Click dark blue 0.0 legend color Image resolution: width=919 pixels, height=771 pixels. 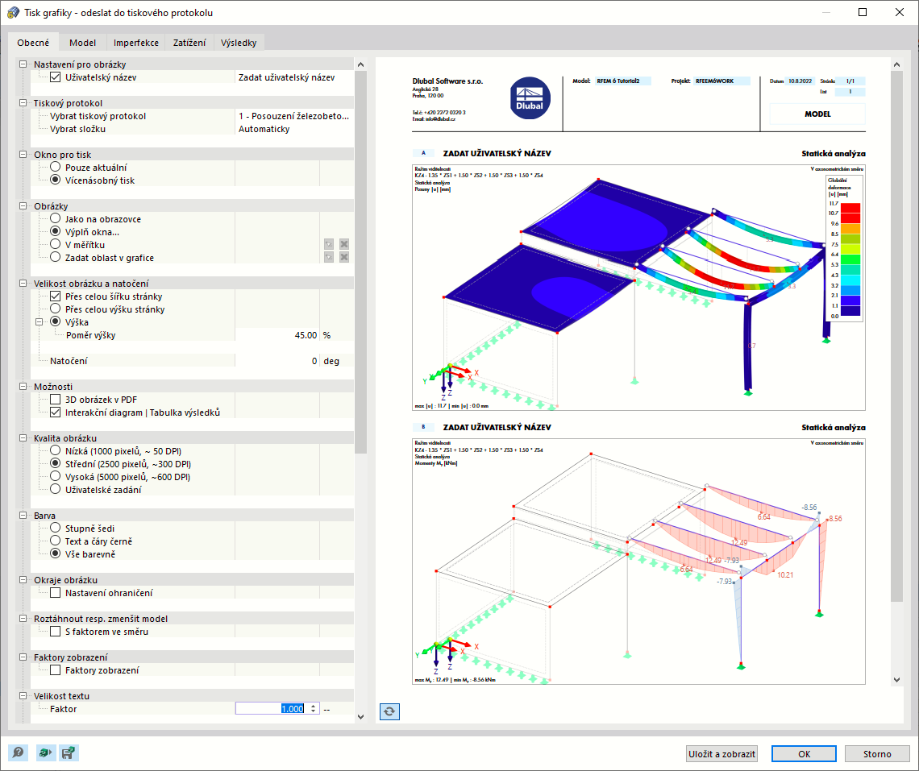[850, 311]
